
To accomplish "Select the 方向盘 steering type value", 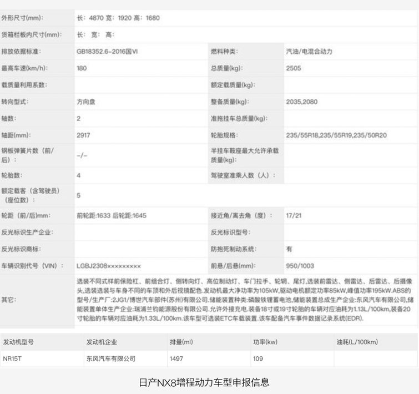I will [x=87, y=102].
